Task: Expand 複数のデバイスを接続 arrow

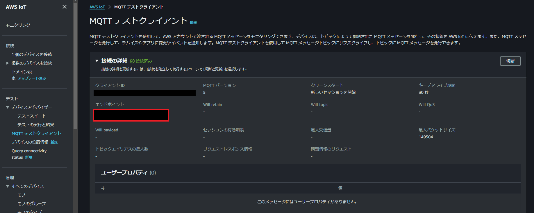Action: pos(8,63)
